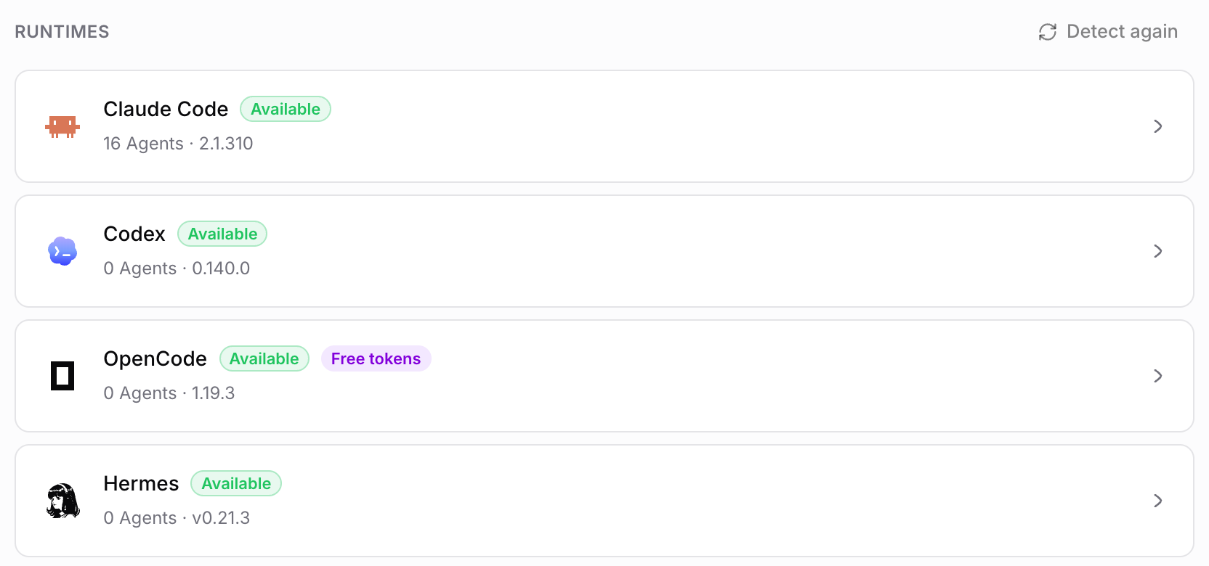Select the OpenCode runtime name
This screenshot has height=566, width=1209.
155,358
